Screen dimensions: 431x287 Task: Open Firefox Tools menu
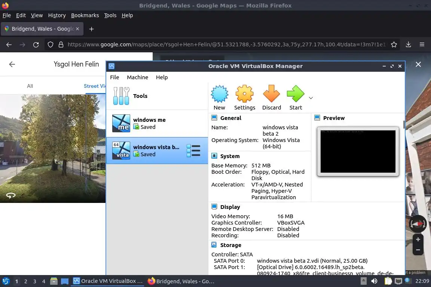(x=110, y=15)
